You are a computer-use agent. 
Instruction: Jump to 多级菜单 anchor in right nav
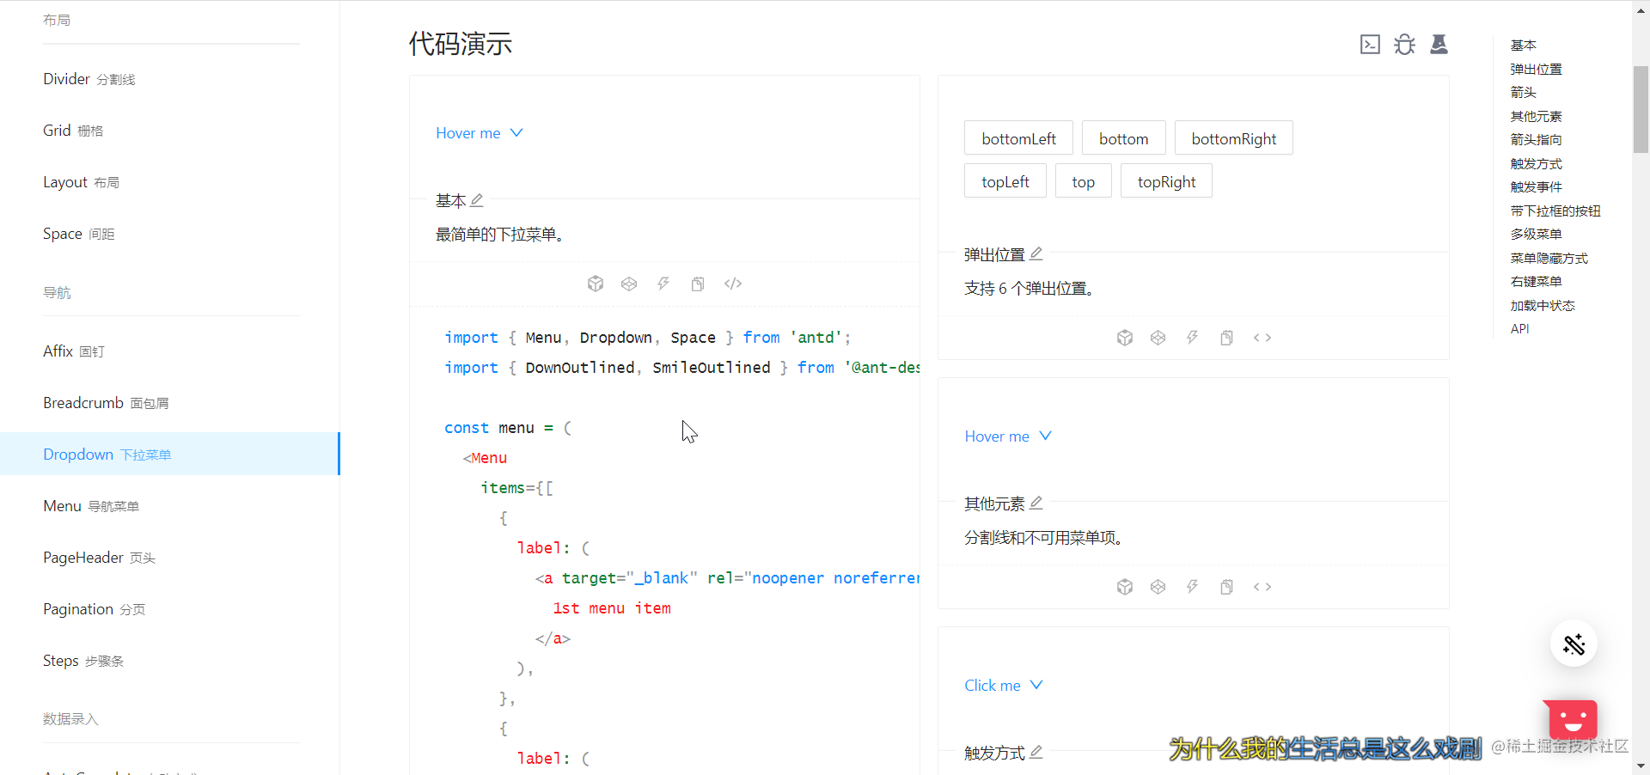pyautogui.click(x=1536, y=235)
